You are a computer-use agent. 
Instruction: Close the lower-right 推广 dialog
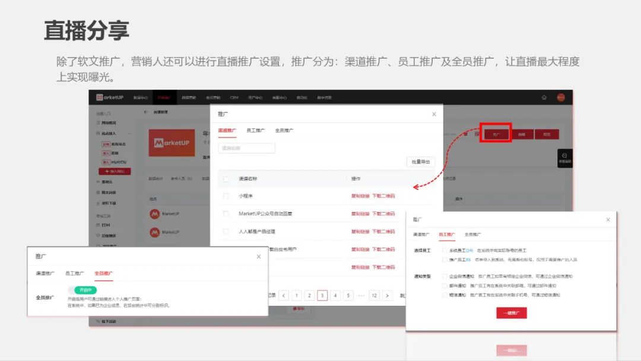coord(608,220)
